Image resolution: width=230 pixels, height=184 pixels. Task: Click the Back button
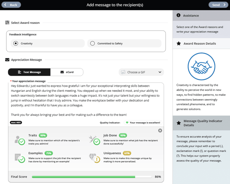(11, 5)
